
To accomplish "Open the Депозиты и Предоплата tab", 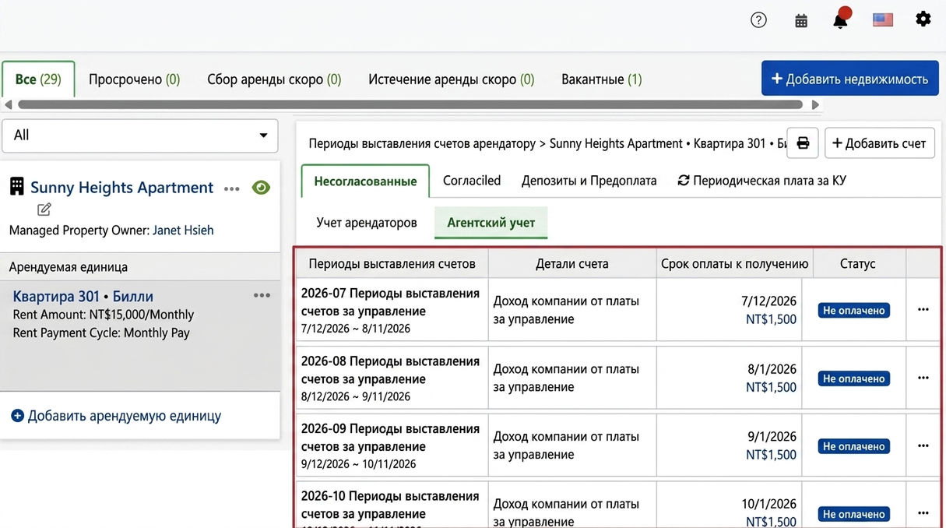I will 589,181.
